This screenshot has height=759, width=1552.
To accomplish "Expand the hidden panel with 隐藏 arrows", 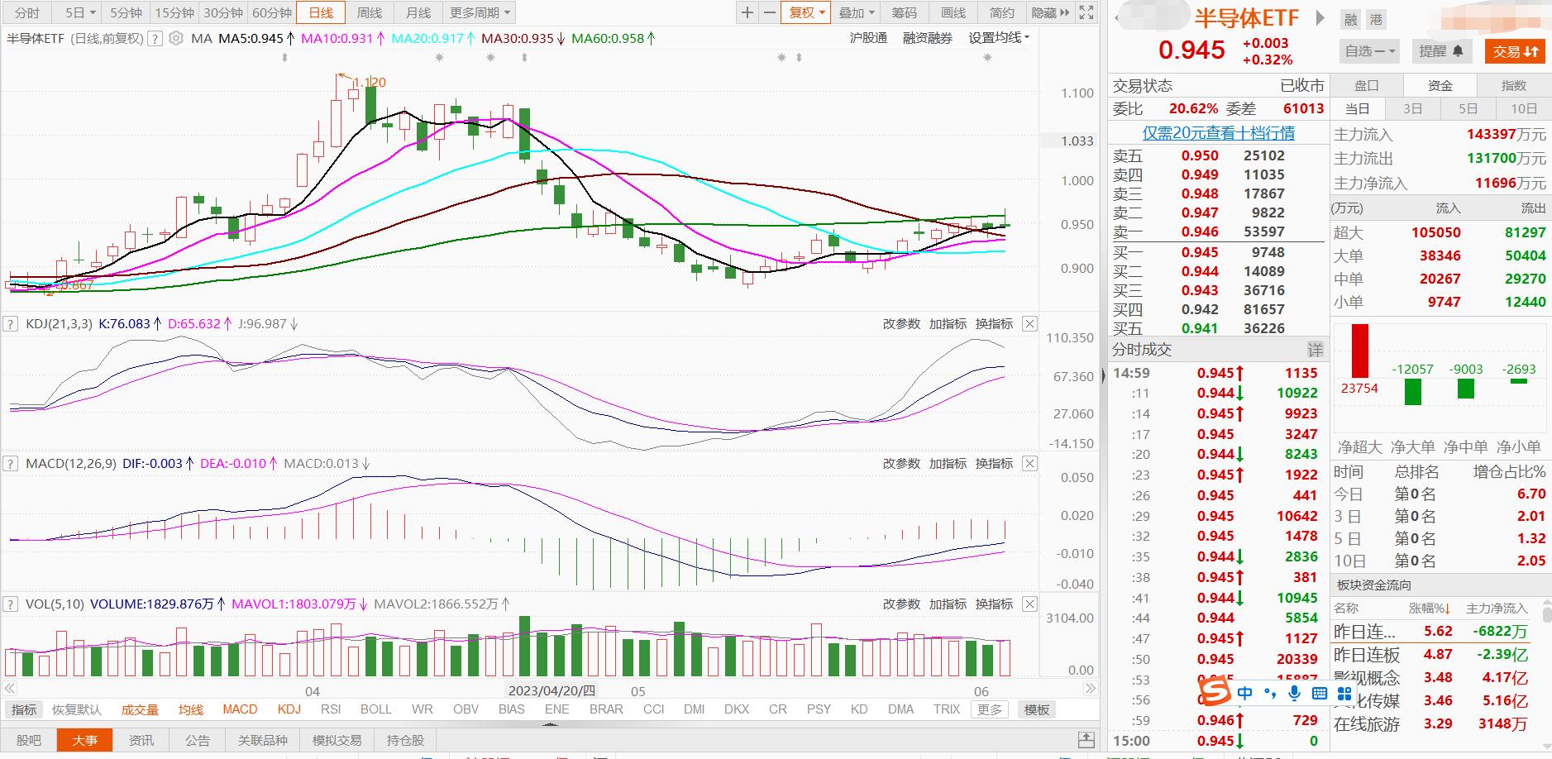I will point(1051,12).
